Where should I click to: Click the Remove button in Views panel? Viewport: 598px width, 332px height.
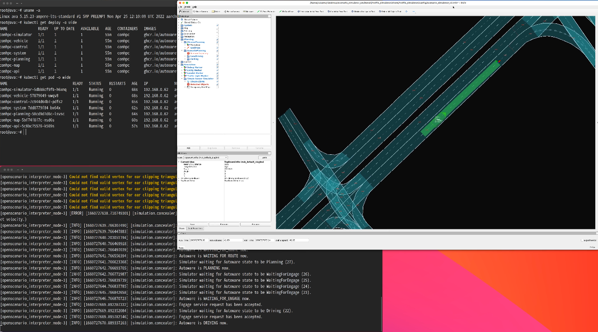(x=224, y=224)
